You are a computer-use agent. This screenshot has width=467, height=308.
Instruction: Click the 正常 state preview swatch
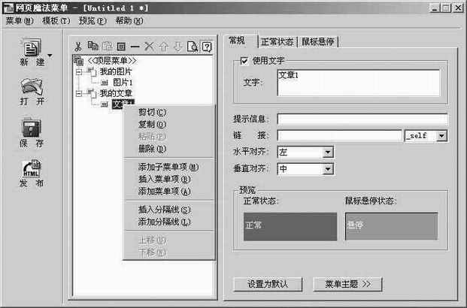tap(290, 226)
